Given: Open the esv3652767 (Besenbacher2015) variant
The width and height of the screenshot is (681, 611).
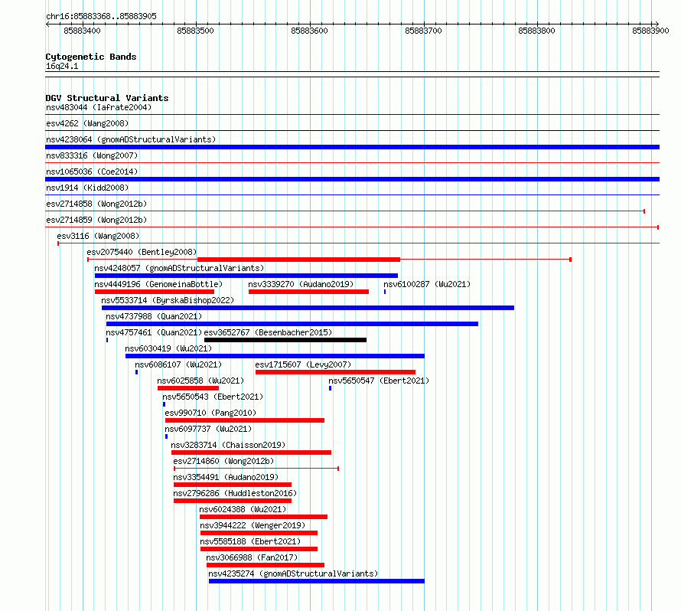Looking at the screenshot, I should coord(268,332).
